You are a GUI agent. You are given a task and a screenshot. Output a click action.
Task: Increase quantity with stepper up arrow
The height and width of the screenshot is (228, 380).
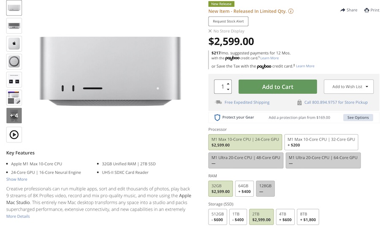point(228,84)
